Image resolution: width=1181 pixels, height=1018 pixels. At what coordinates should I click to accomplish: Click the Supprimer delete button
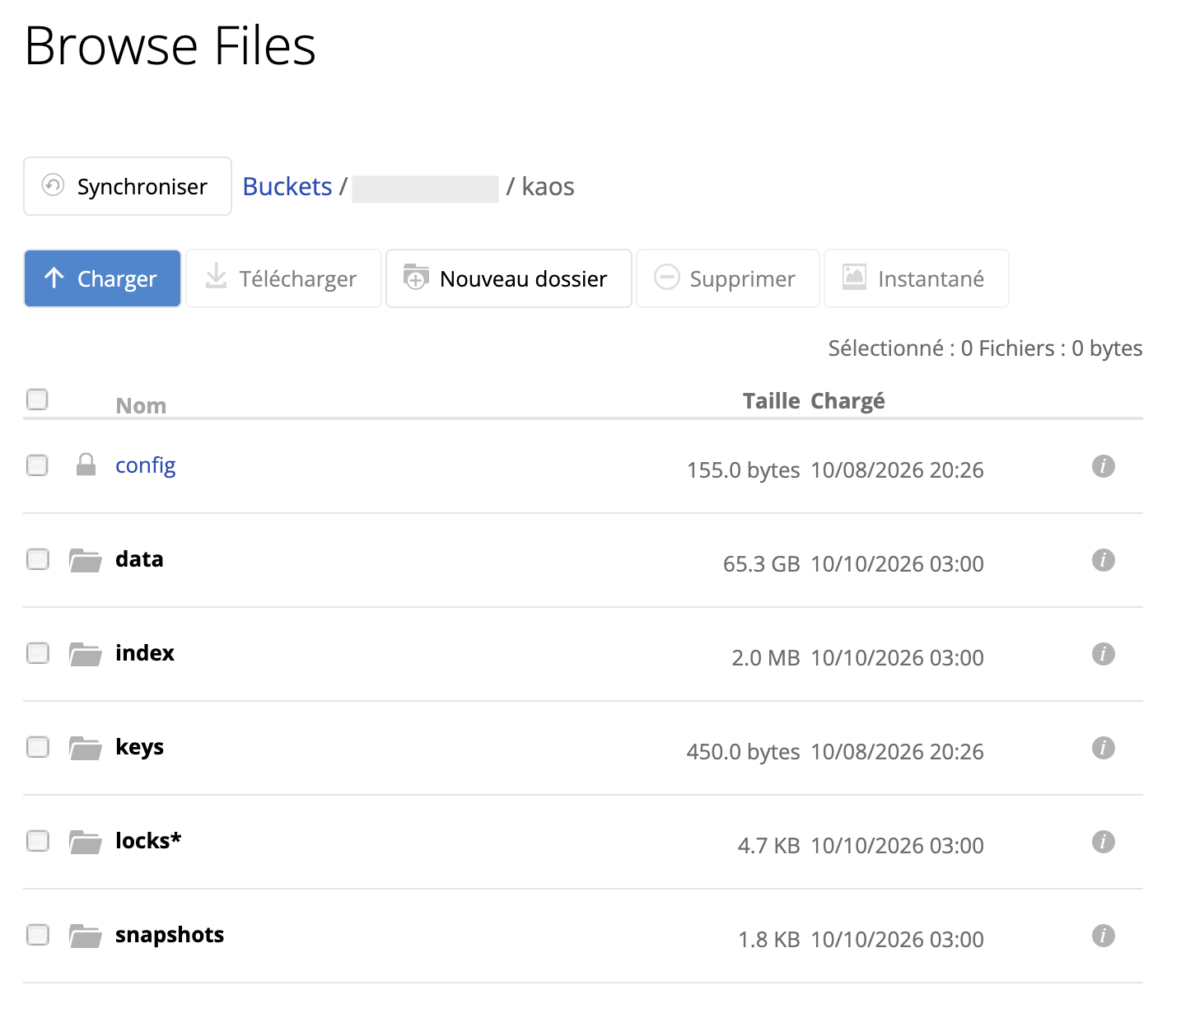[728, 278]
